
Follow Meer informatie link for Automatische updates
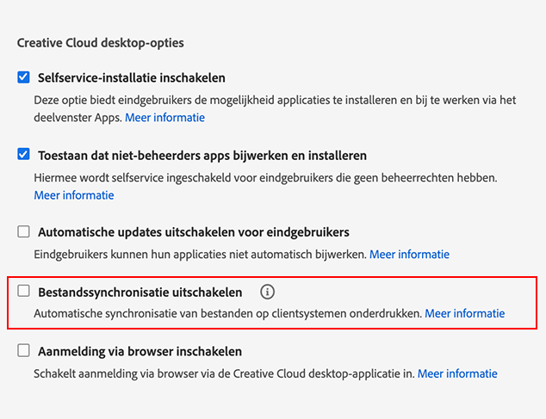point(409,255)
